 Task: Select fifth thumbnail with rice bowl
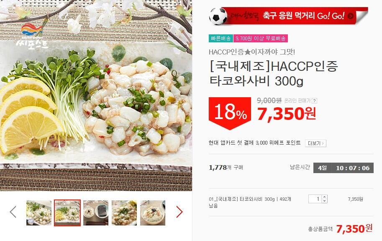[153, 212]
